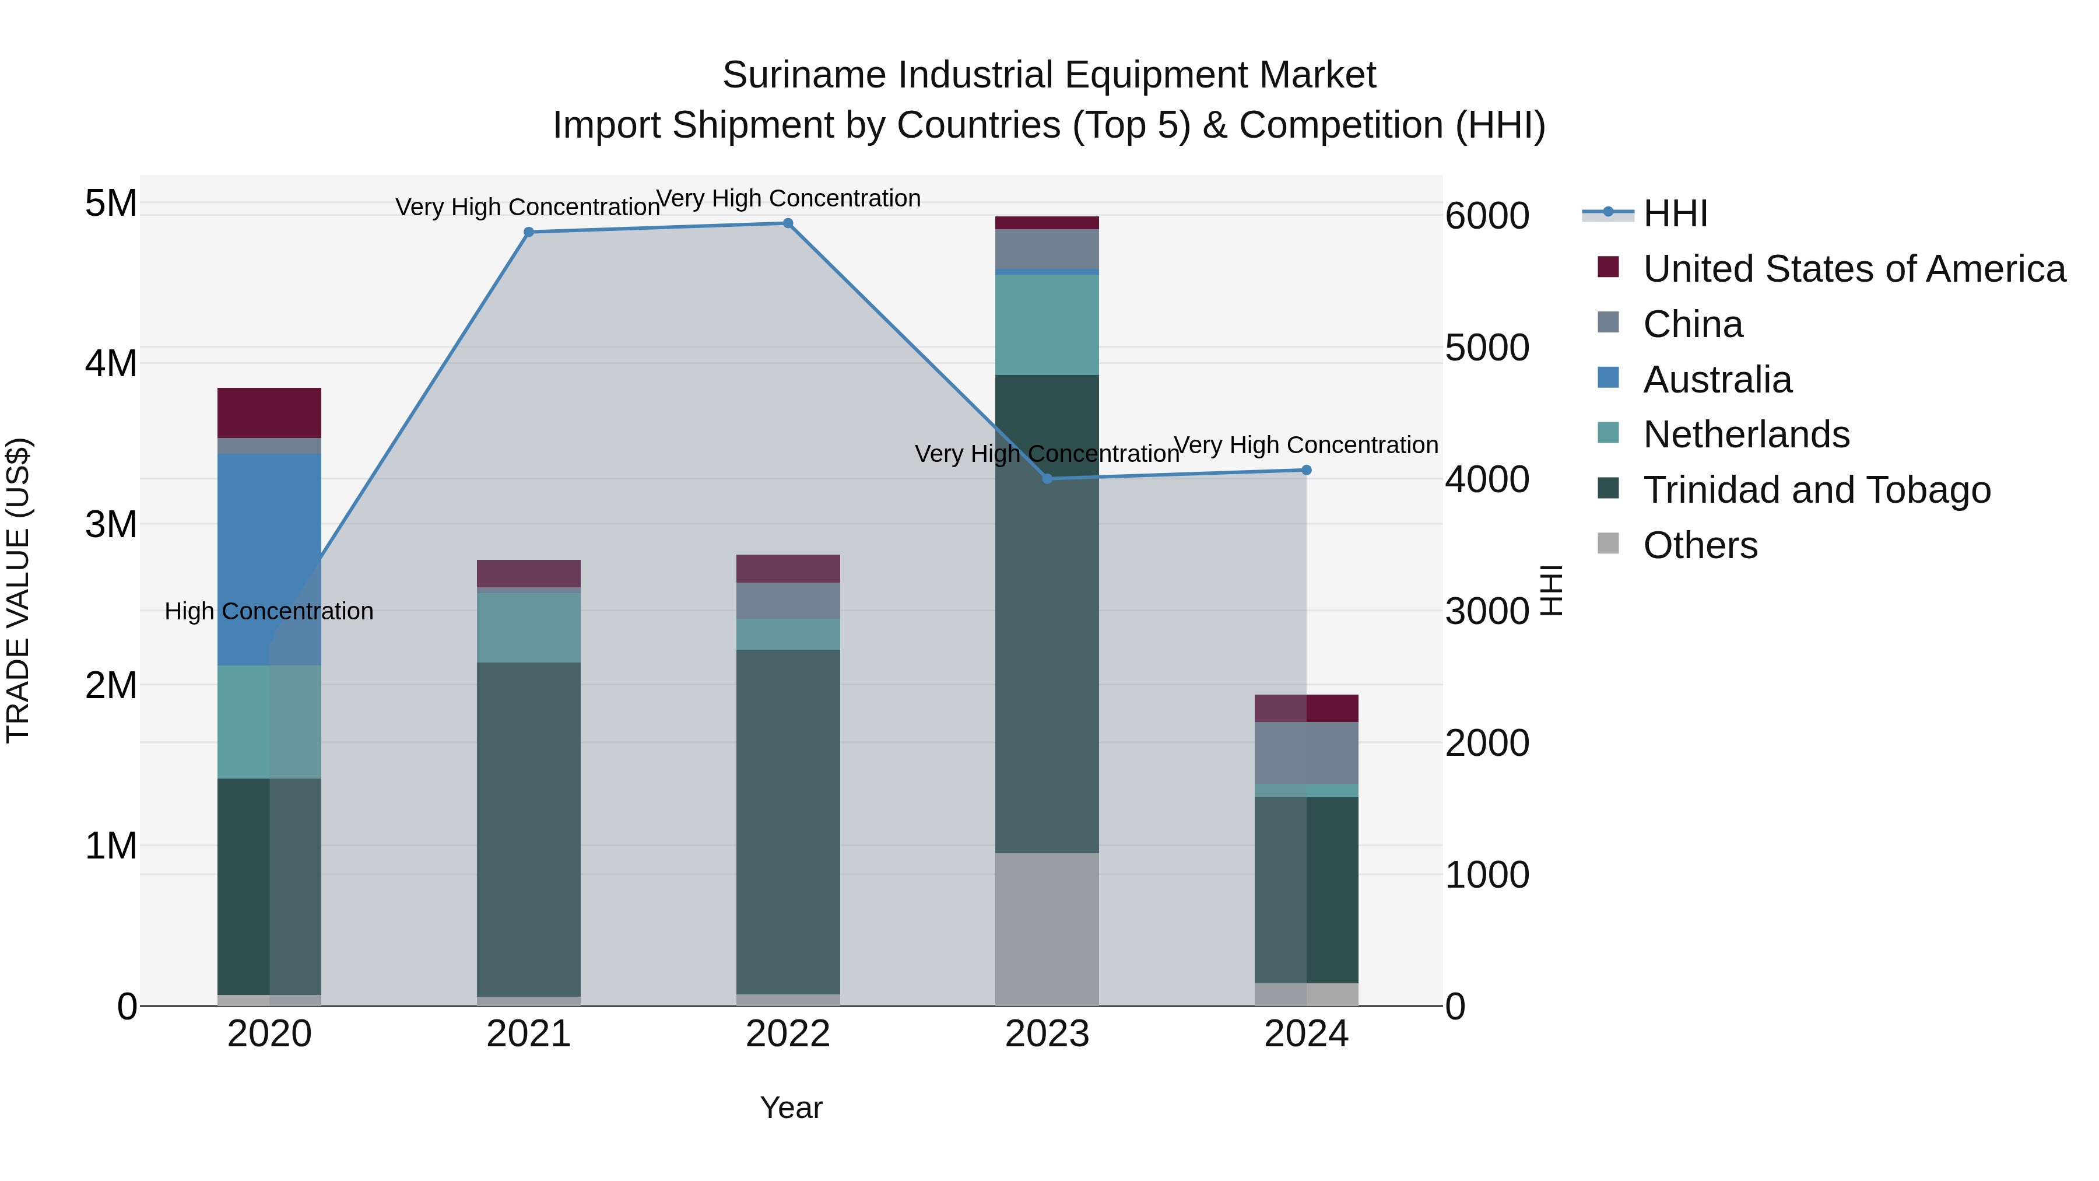
Task: Click the United States maroon legend swatch
Action: coord(1607,267)
